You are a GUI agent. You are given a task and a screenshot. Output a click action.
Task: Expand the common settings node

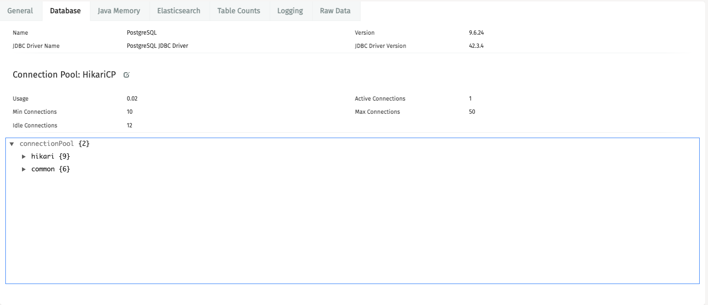(x=23, y=169)
